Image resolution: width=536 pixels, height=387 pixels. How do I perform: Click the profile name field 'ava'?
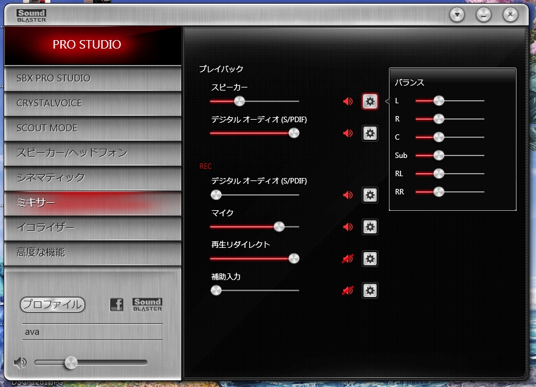(92, 332)
